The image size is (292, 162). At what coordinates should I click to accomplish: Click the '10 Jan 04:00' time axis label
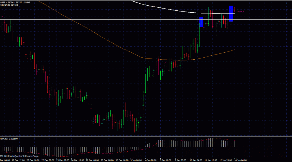coord(196,160)
